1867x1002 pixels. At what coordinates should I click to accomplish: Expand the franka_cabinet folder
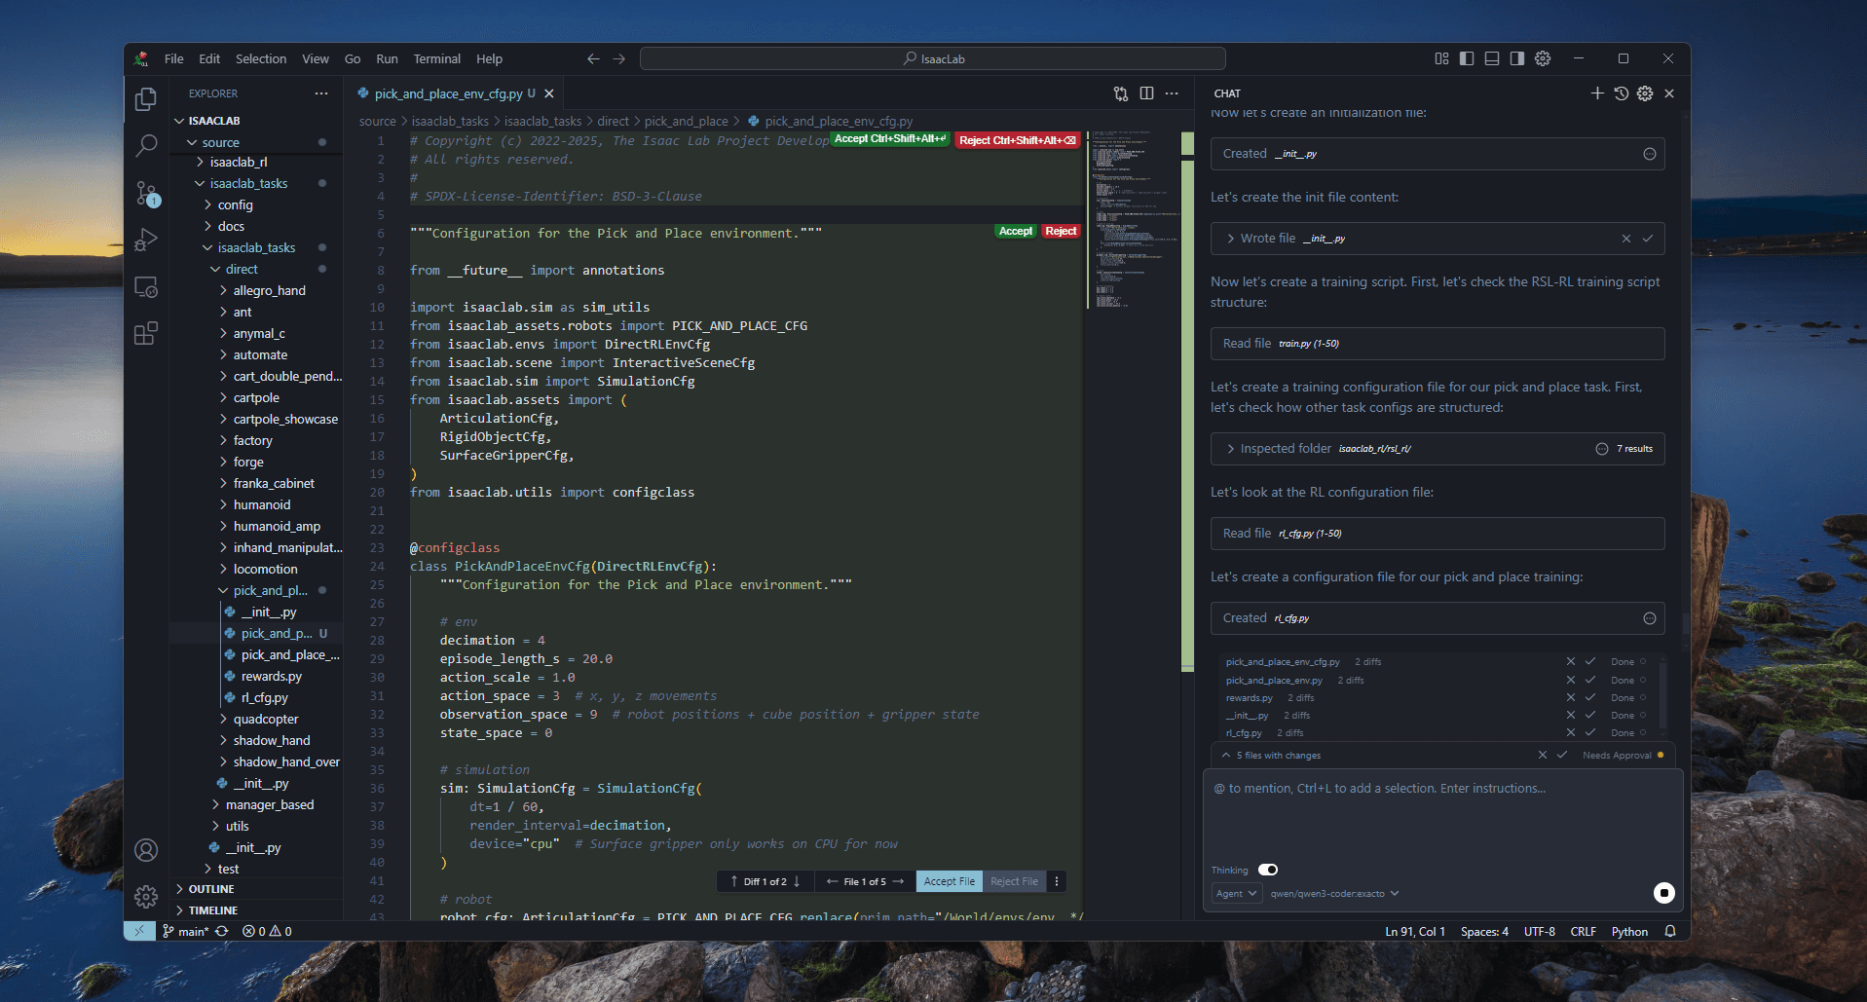273,483
